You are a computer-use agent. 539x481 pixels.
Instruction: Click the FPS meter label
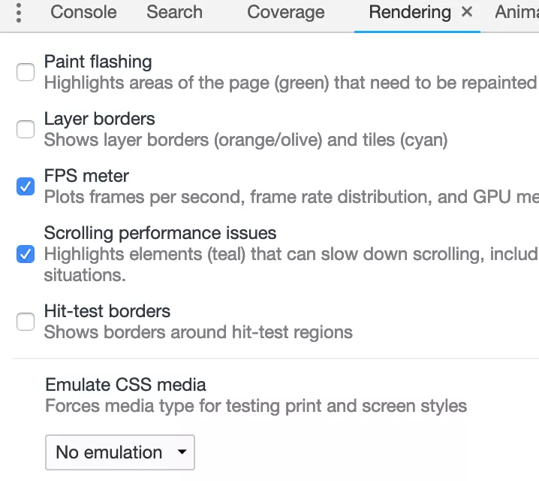click(86, 176)
